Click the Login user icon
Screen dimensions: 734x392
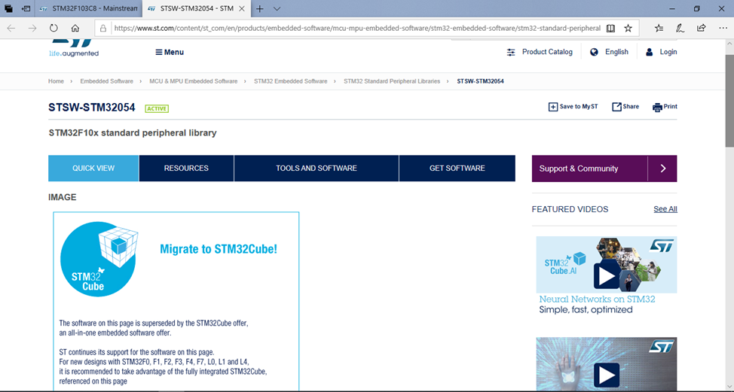(x=649, y=52)
